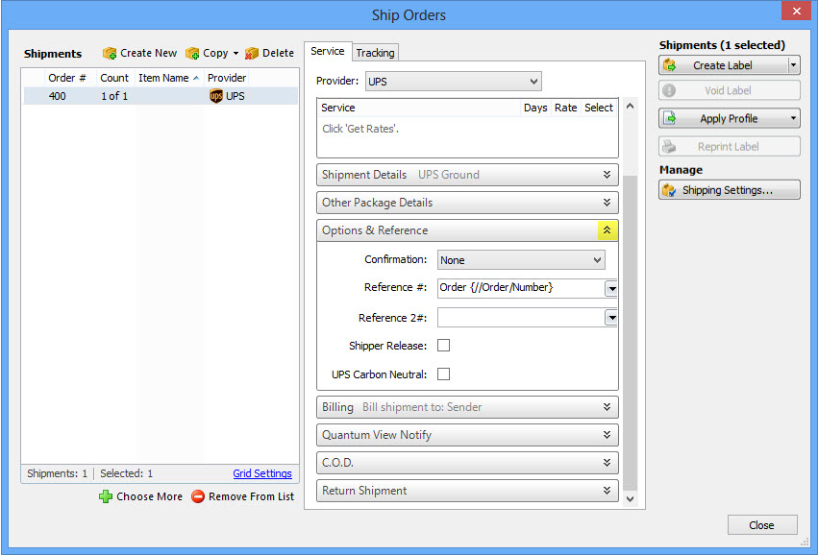Sort by the Order # column header
Image resolution: width=818 pixels, height=555 pixels.
[67, 78]
